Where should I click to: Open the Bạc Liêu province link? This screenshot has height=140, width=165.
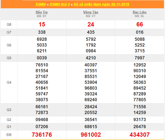pos(140,12)
